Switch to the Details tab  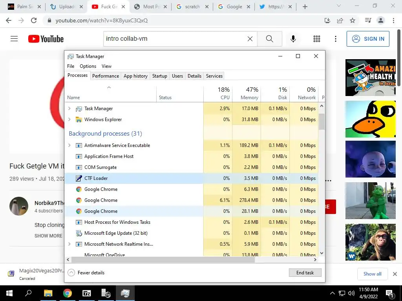tap(194, 76)
